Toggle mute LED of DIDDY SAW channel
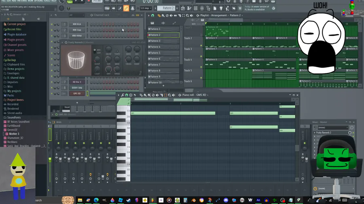Screen dimensions: 364x204 pos(52,88)
